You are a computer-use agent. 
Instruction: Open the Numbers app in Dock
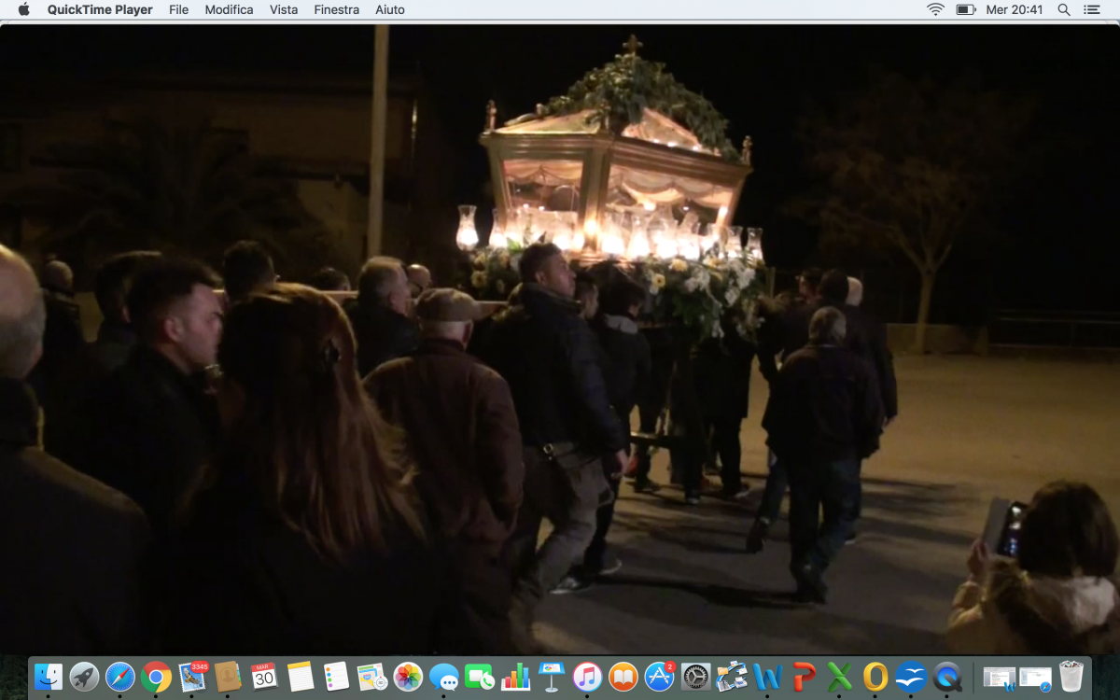tap(515, 677)
